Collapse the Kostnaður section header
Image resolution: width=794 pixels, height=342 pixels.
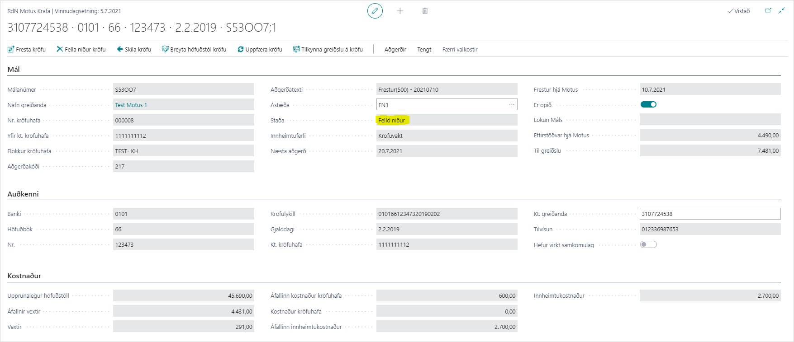[24, 276]
